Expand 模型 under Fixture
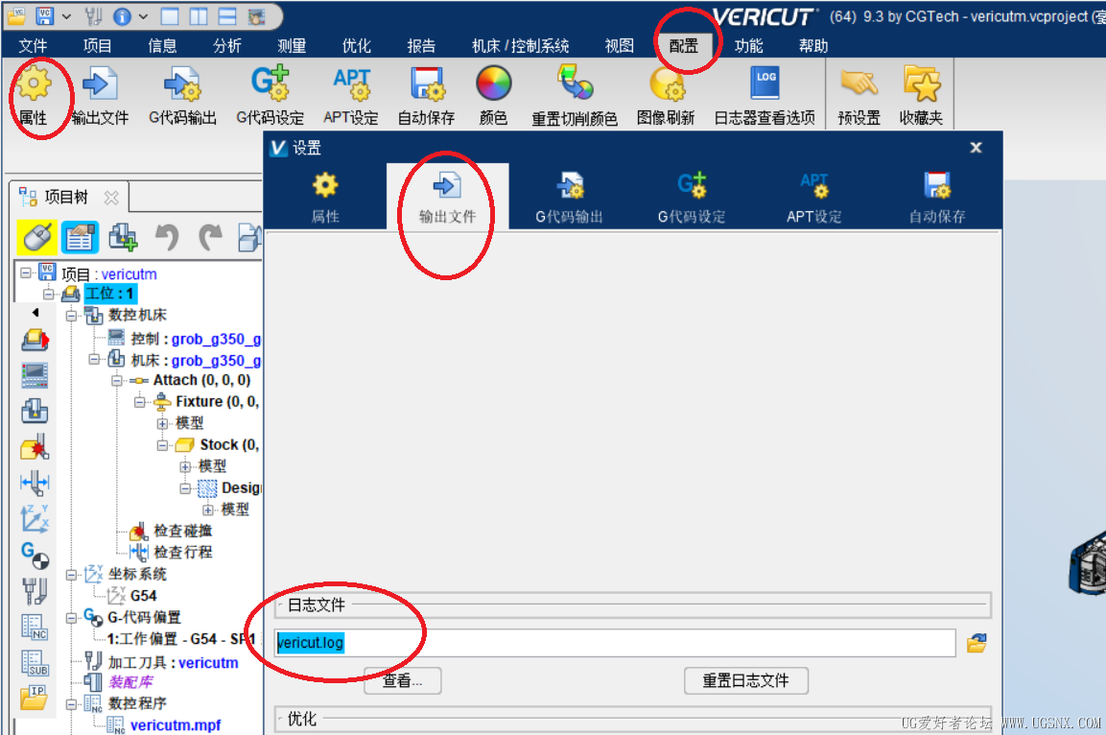1106x735 pixels. (x=162, y=423)
